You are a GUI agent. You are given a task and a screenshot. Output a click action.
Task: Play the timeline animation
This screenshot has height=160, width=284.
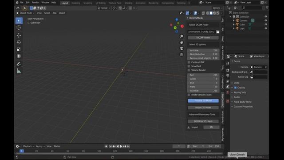tap(121, 146)
